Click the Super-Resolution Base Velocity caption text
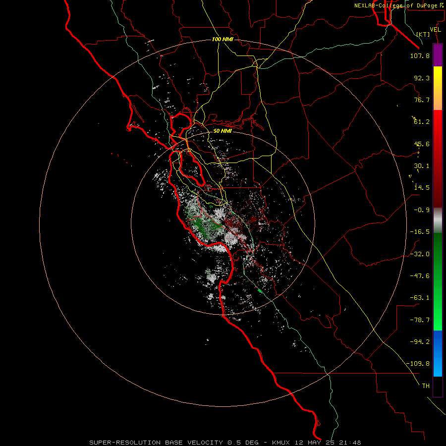The height and width of the screenshot is (446, 446). tap(225, 443)
